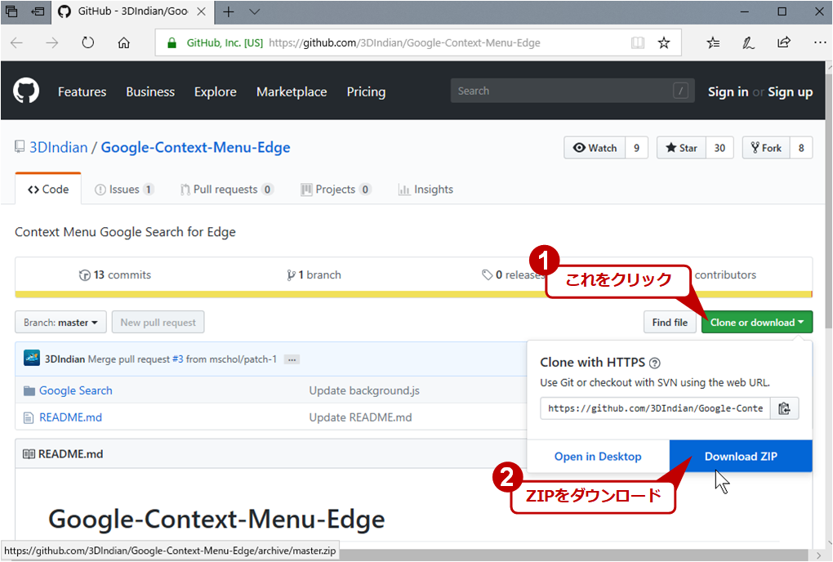Click the 'Download ZIP' button
Screen dimensions: 833x562
(740, 456)
